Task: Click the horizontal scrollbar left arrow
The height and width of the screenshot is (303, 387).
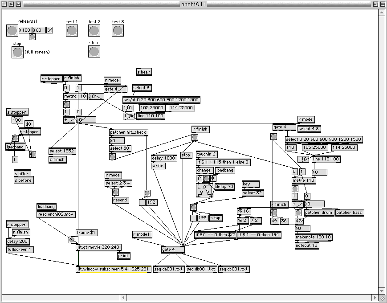Action: click(124, 298)
